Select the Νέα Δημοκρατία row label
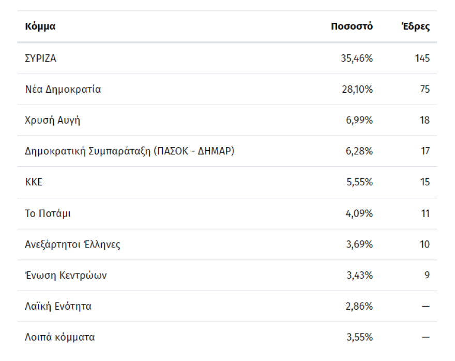This screenshot has height=361, width=455. pyautogui.click(x=63, y=90)
